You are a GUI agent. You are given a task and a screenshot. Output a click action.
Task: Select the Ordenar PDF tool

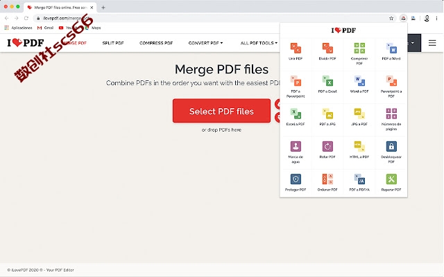327,183
